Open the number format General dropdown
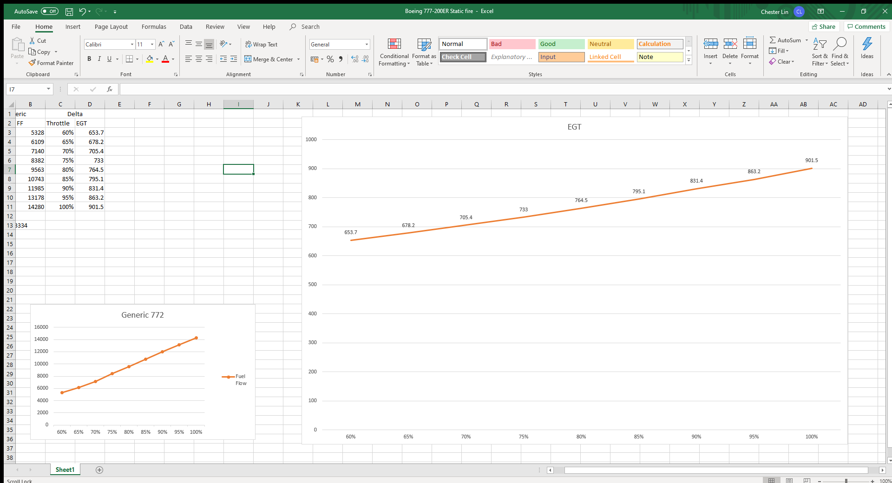 point(367,45)
